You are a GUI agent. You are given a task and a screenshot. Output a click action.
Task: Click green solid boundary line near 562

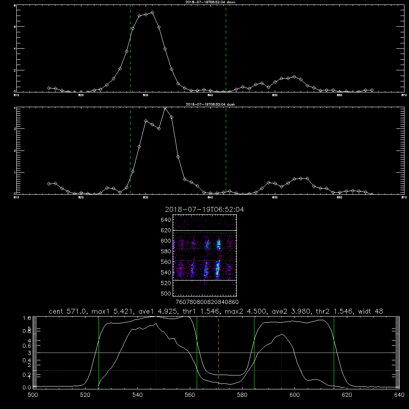click(197, 353)
